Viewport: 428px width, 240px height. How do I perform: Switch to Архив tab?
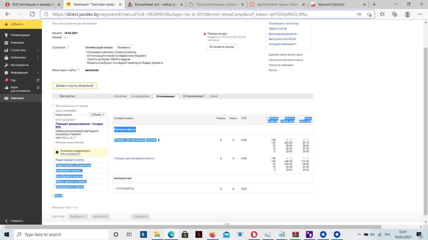pyautogui.click(x=213, y=96)
